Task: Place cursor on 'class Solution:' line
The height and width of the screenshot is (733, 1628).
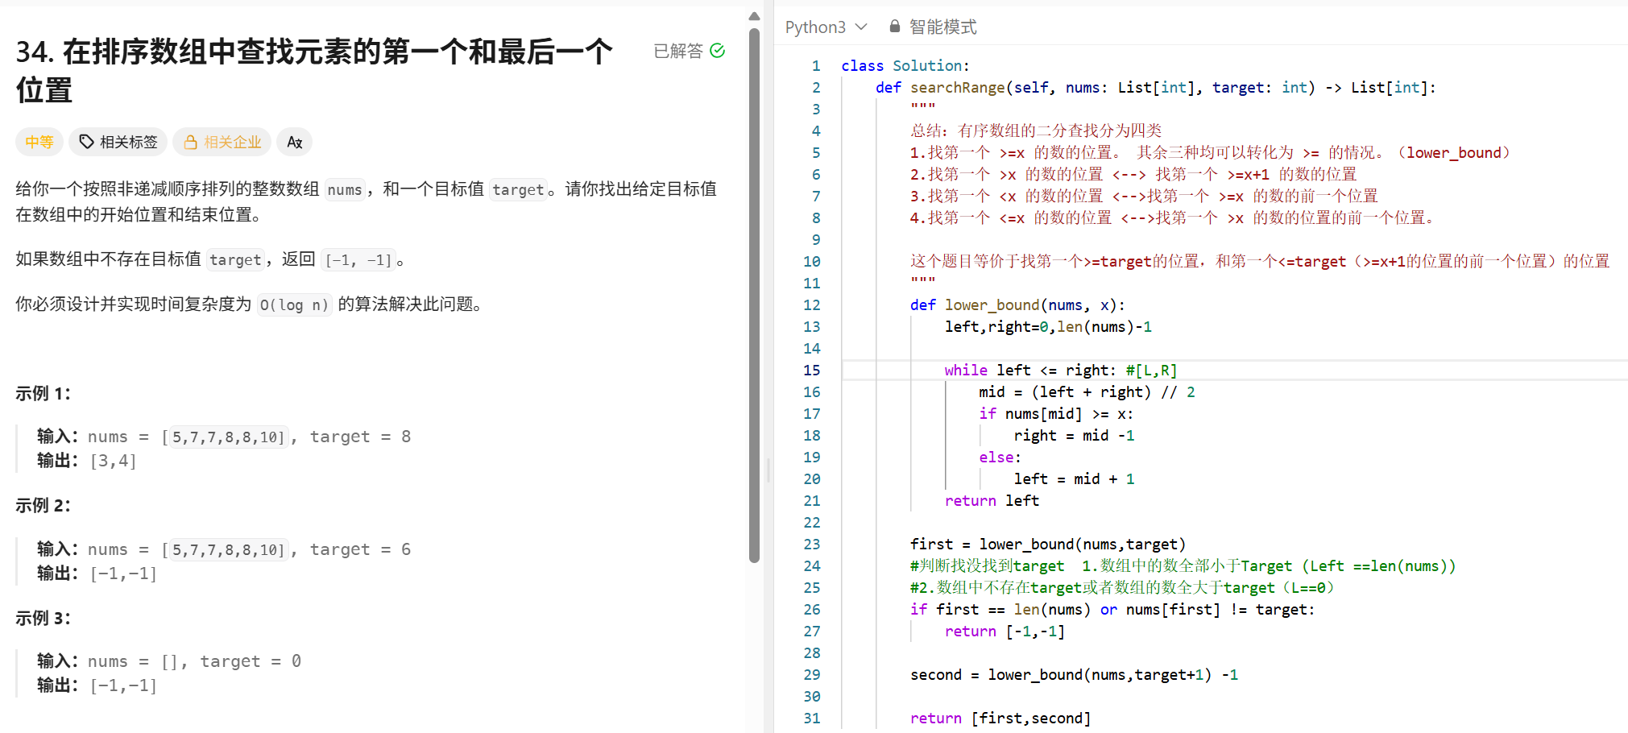Action: (905, 66)
